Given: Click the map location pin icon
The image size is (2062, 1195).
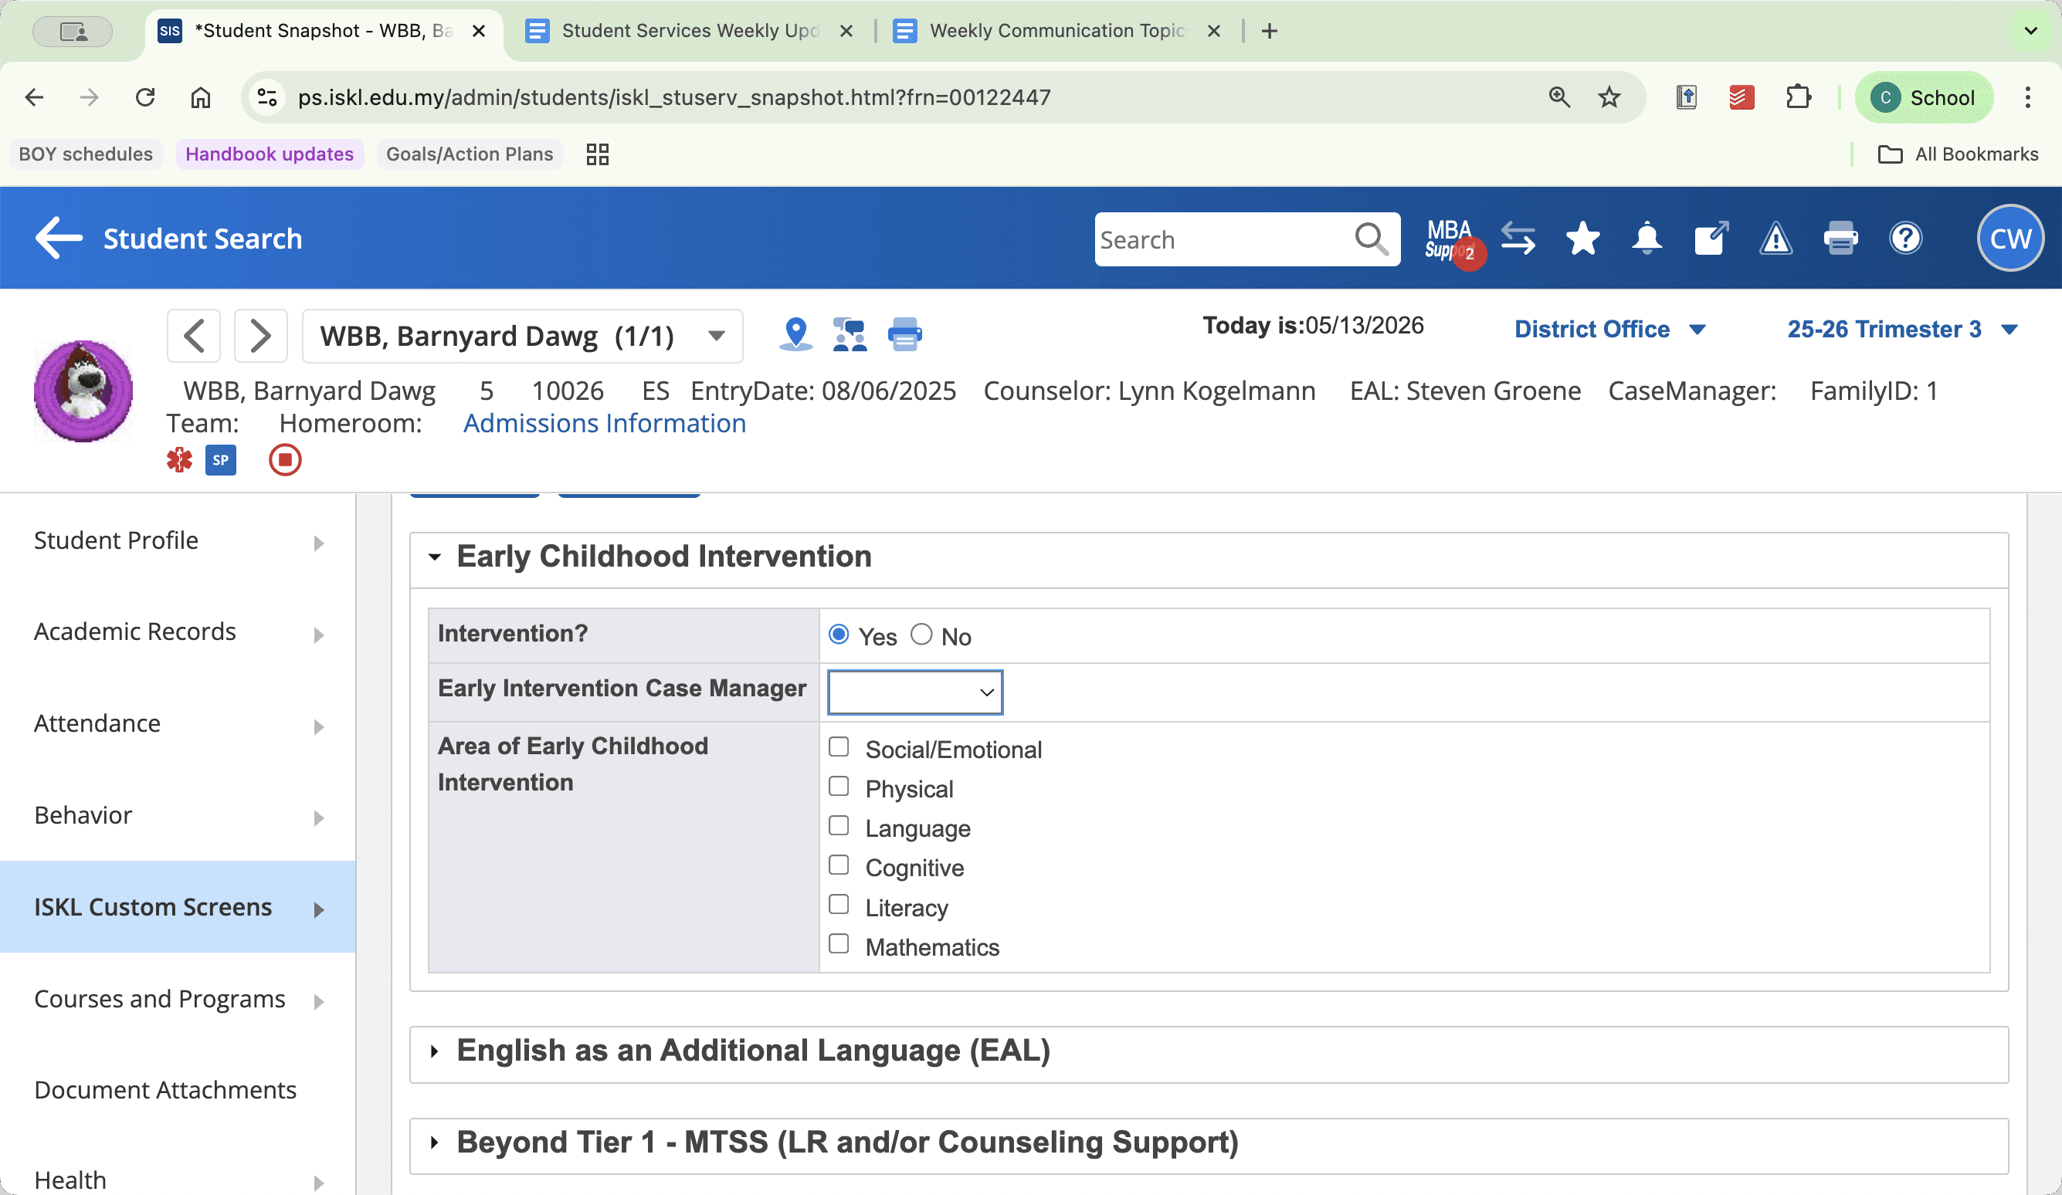Looking at the screenshot, I should point(795,334).
